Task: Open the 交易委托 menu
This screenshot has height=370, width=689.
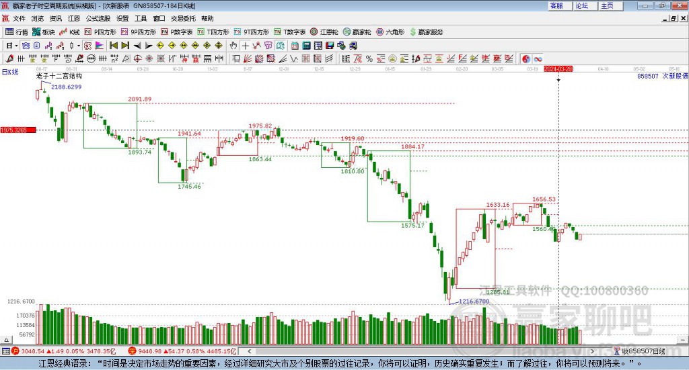Action: 183,18
